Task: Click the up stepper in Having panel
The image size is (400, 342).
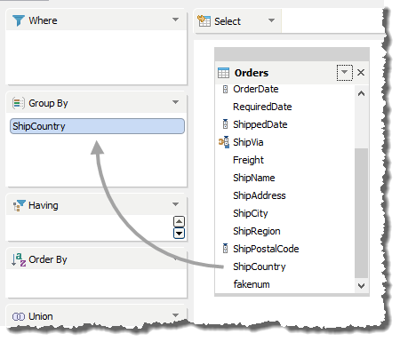Action: point(179,221)
